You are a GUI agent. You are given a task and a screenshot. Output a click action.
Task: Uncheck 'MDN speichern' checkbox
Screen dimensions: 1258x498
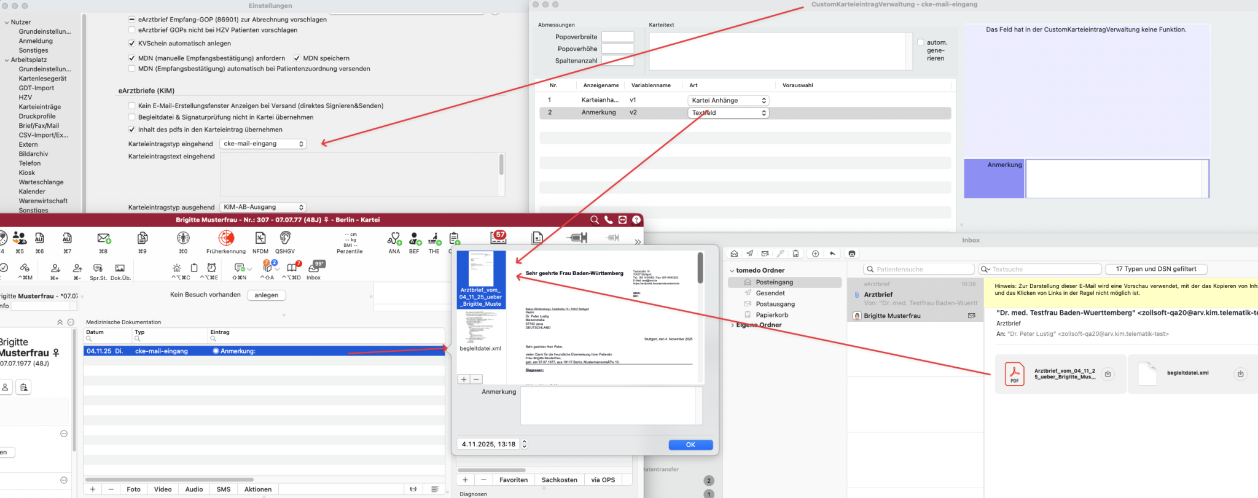point(297,58)
